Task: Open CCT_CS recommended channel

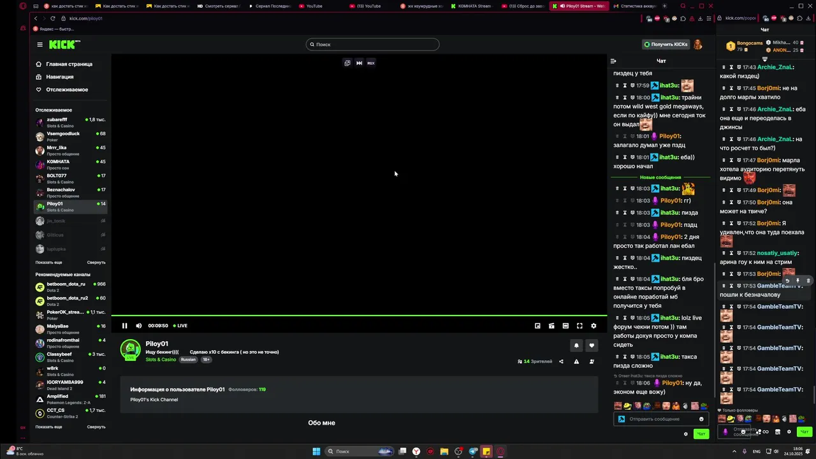Action: 70,413
